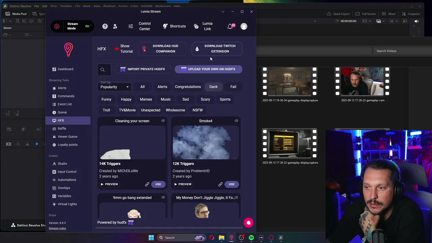Click the Lumia Stream lightbulb logo
This screenshot has height=243, width=432.
69,50
